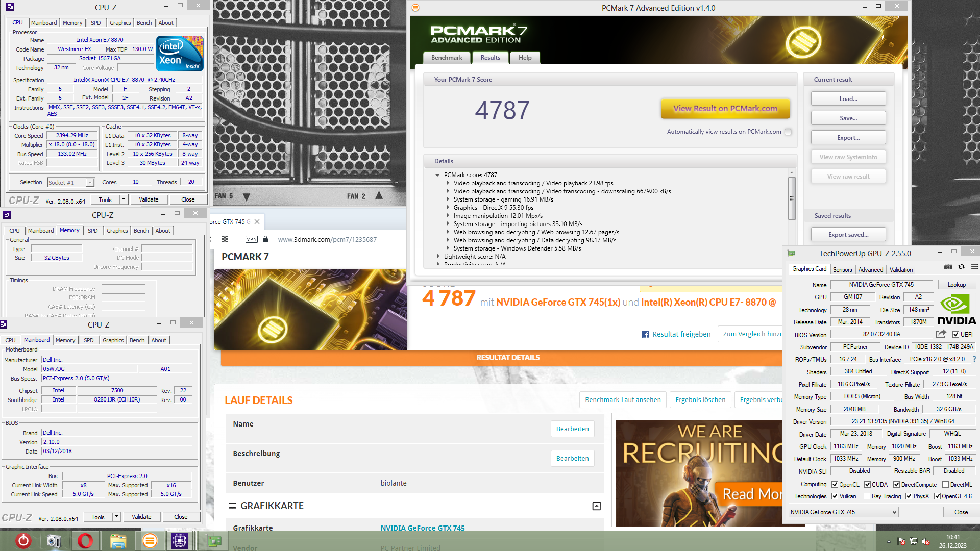Click the Save... button in PCMark 7
Viewport: 980px width, 551px height.
(848, 118)
